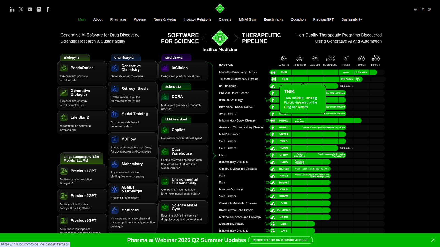The image size is (440, 247).
Task: Open the Investor Relations menu
Action: [197, 19]
